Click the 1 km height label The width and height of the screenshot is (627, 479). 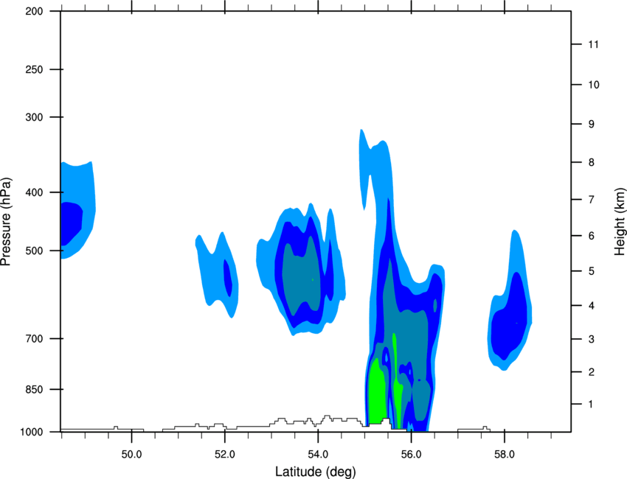(591, 405)
